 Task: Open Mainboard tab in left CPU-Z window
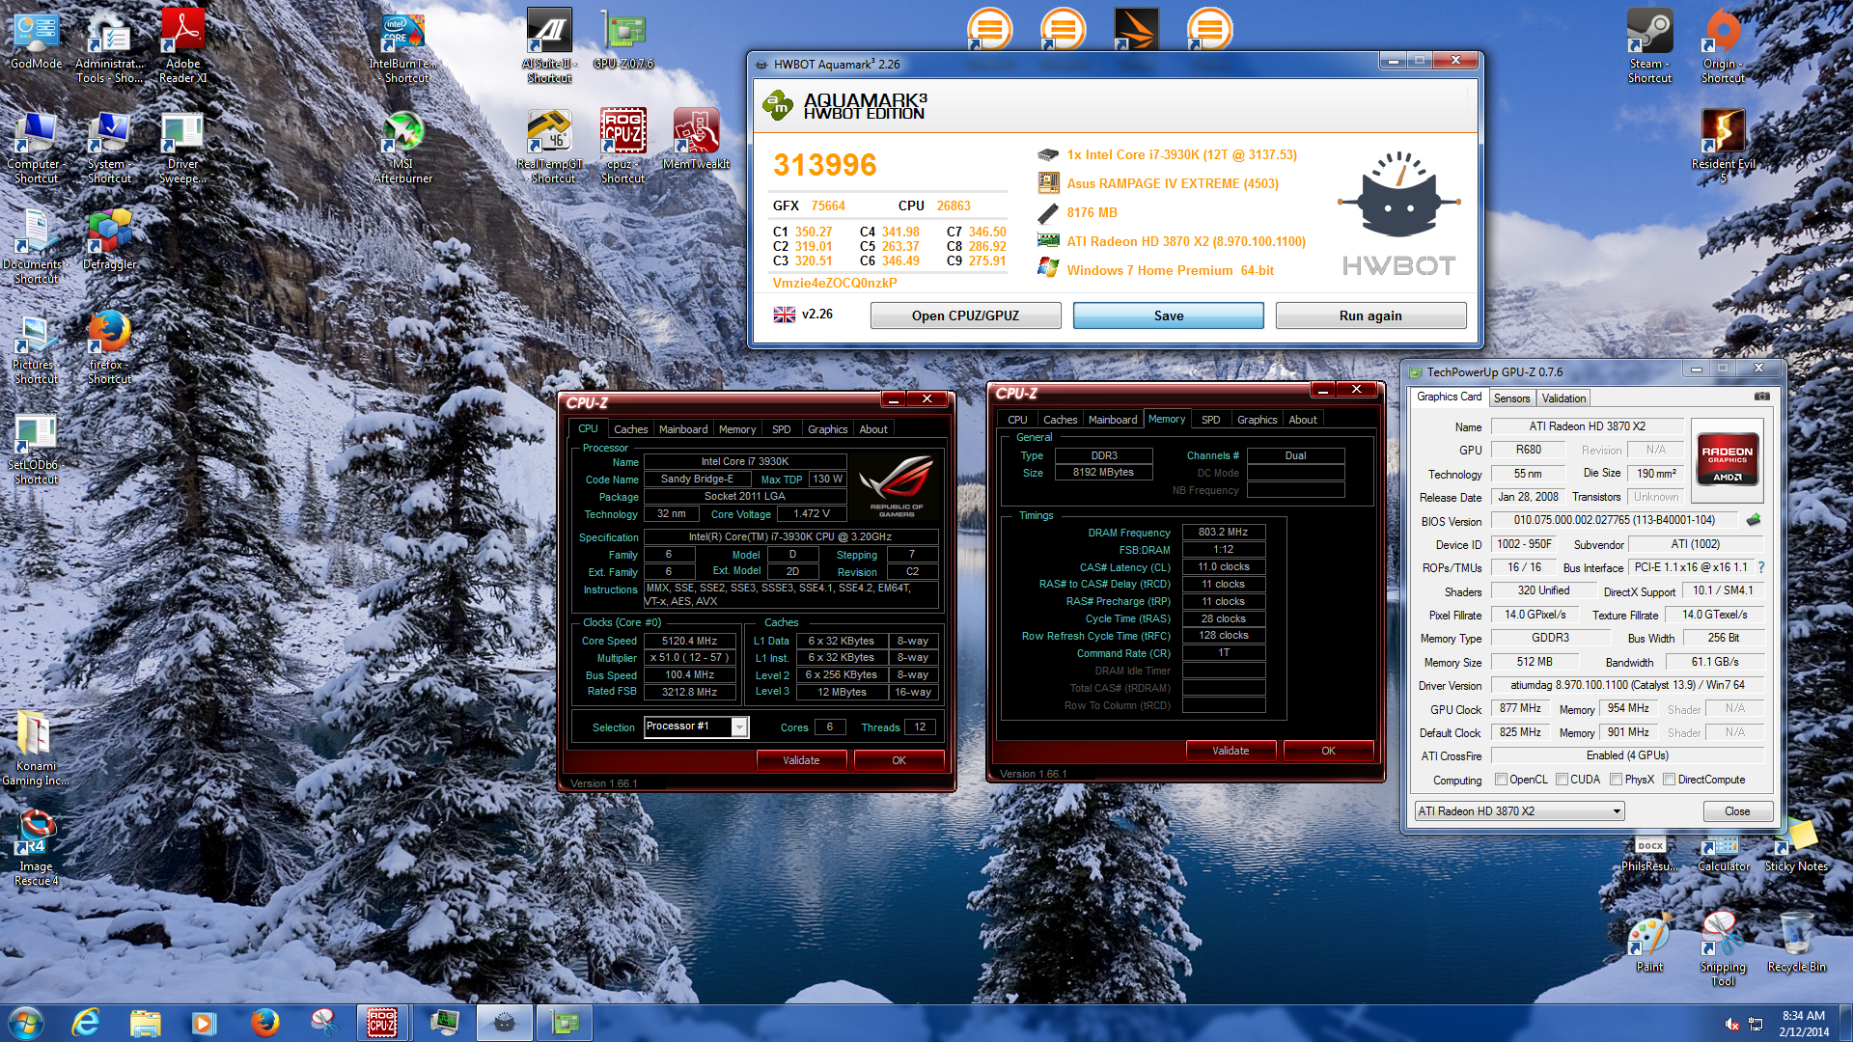(x=683, y=429)
